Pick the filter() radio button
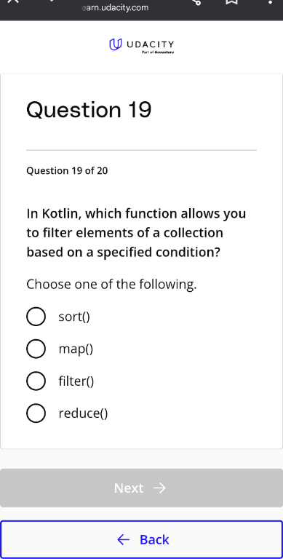The height and width of the screenshot is (559, 283). tap(36, 381)
